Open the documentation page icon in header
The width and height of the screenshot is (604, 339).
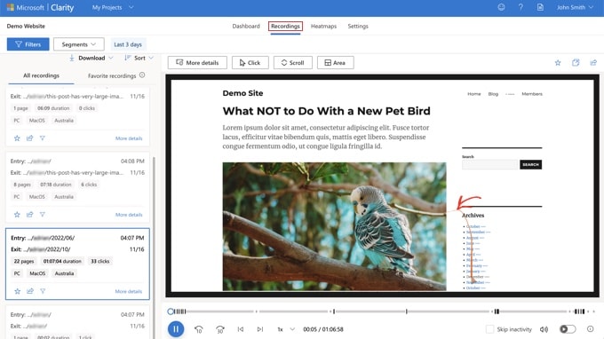coord(540,7)
